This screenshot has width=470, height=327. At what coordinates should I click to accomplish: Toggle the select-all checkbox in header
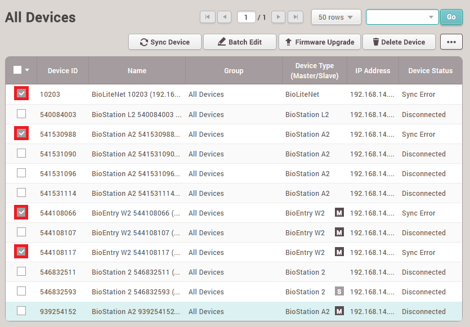tap(17, 69)
